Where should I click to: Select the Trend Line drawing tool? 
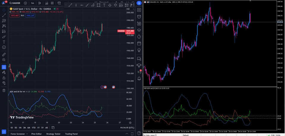coord(4,15)
